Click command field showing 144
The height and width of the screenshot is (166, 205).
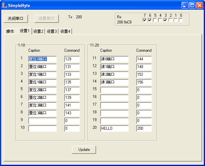click(144, 59)
